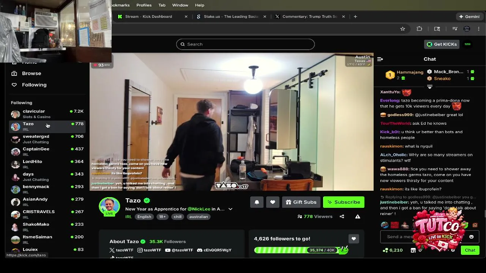This screenshot has width=486, height=273.
Task: Click the Kick user avatar in header
Action: tap(467, 44)
